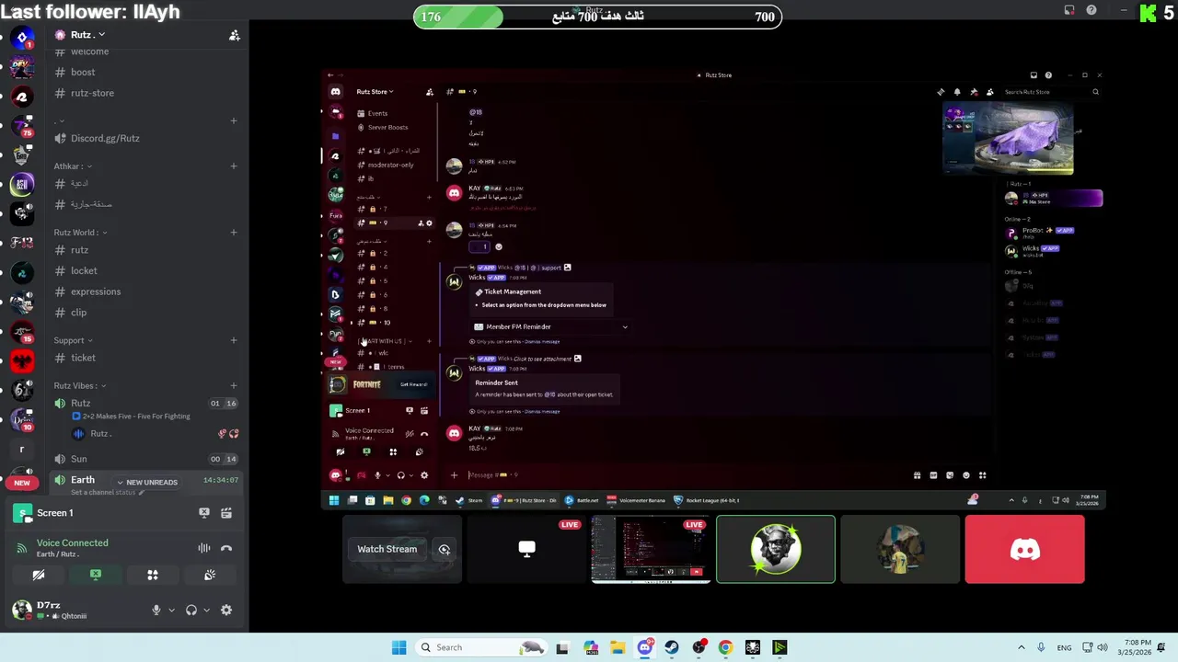Open User Settings gear

[226, 610]
